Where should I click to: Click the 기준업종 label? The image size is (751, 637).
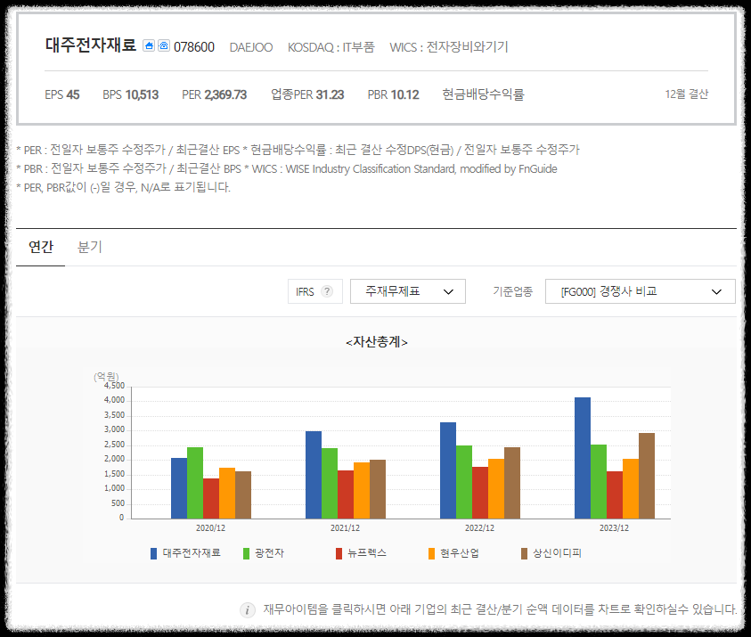[x=512, y=291]
